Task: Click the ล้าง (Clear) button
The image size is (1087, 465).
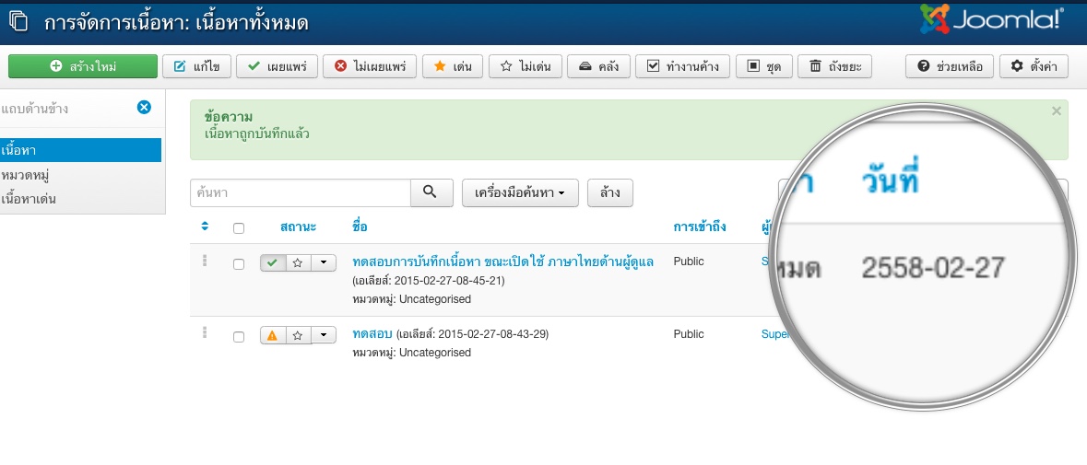Action: (x=610, y=193)
